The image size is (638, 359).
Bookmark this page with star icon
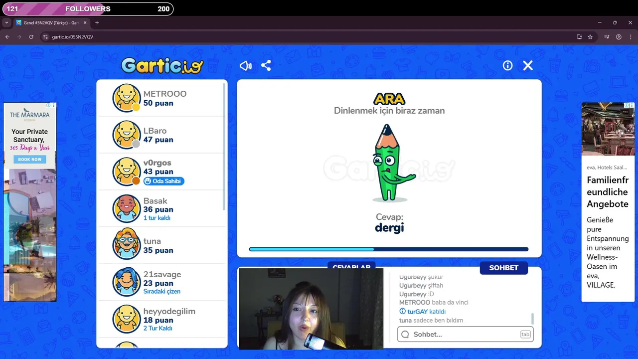(590, 37)
